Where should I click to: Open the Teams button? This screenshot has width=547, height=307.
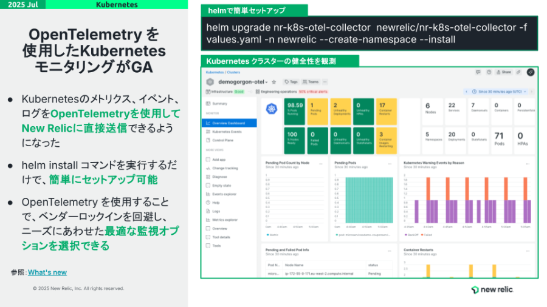click(x=311, y=82)
